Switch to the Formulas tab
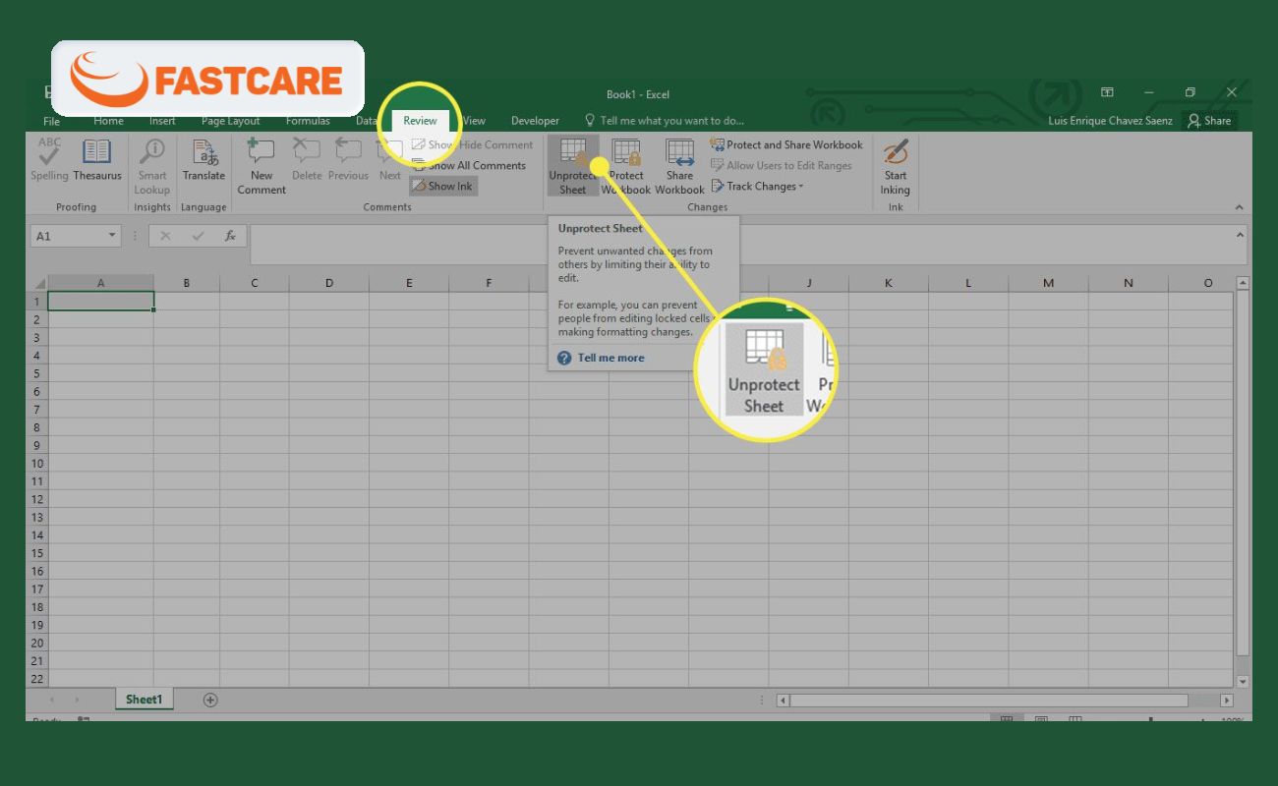The width and height of the screenshot is (1278, 786). click(x=308, y=121)
